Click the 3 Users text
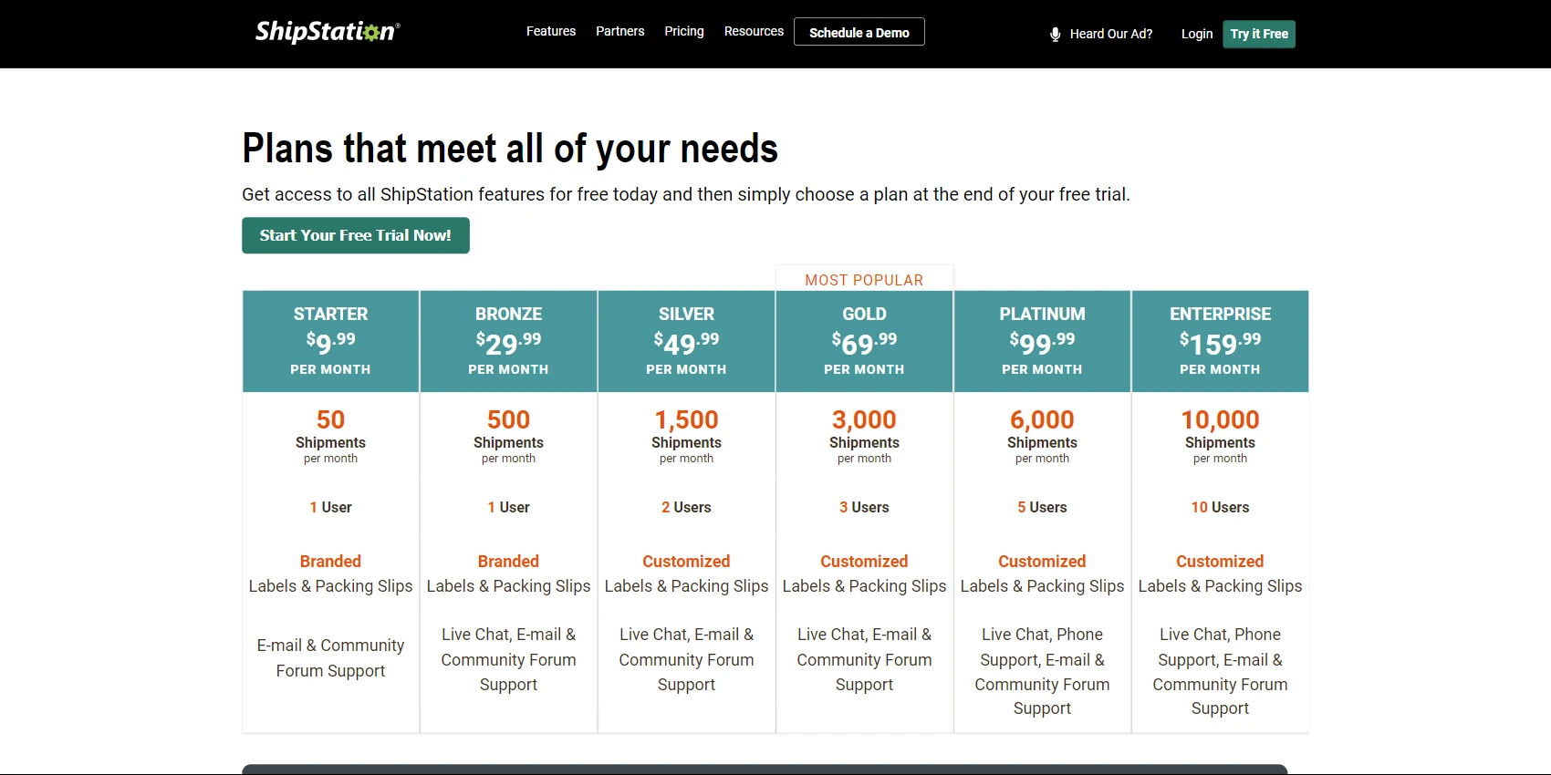 point(864,507)
